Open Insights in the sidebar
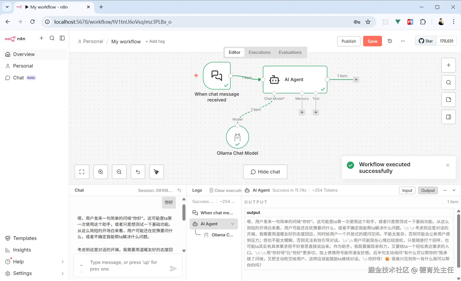The height and width of the screenshot is (281, 461). pyautogui.click(x=35, y=250)
